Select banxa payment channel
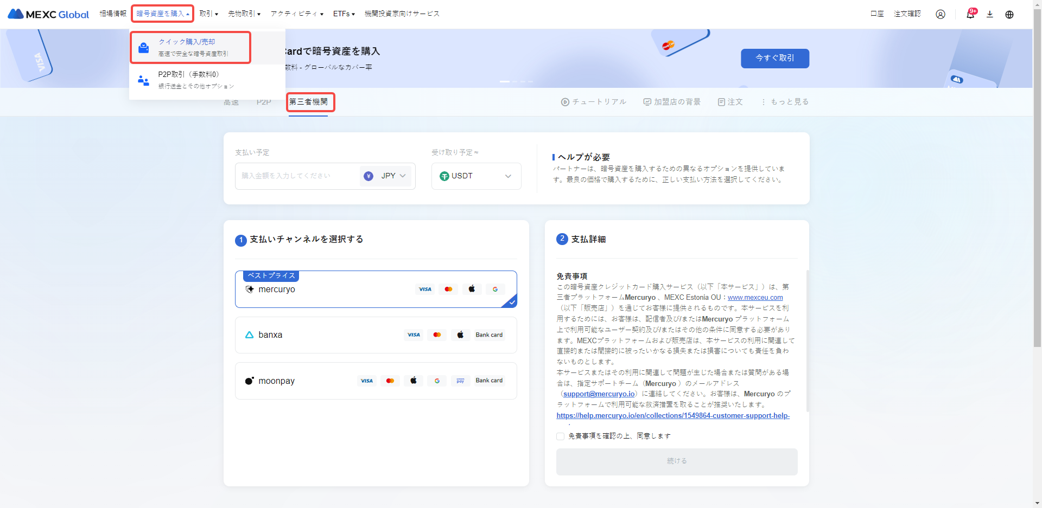This screenshot has width=1042, height=508. point(376,335)
